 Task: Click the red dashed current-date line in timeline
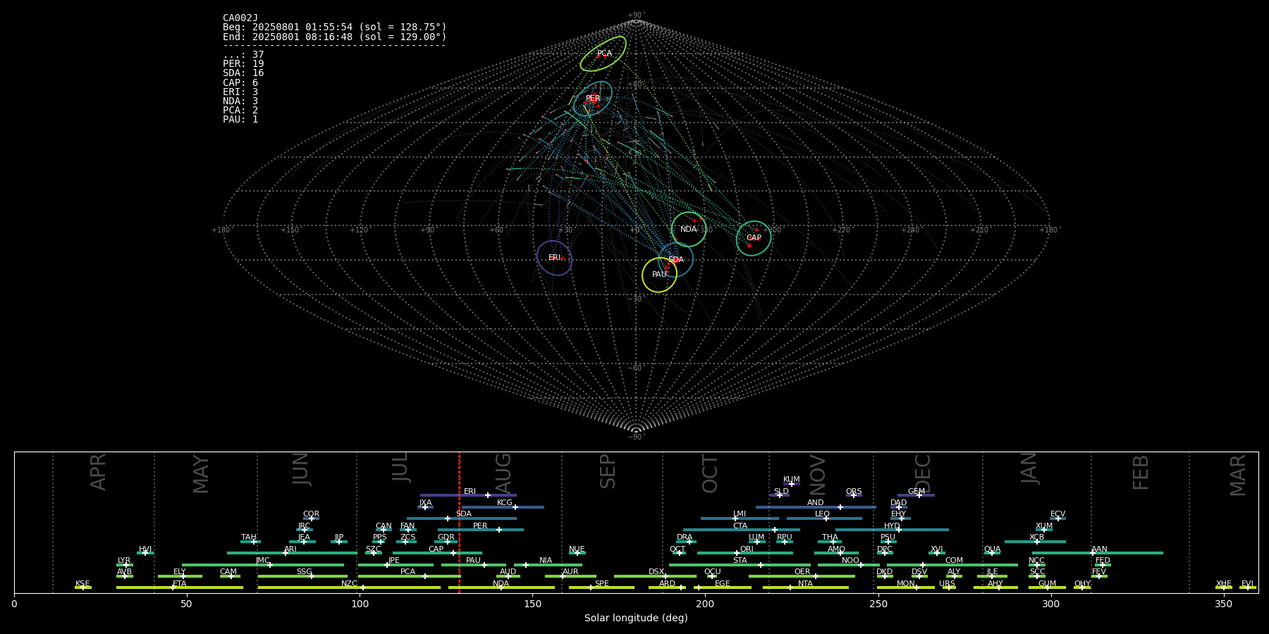tap(460, 522)
